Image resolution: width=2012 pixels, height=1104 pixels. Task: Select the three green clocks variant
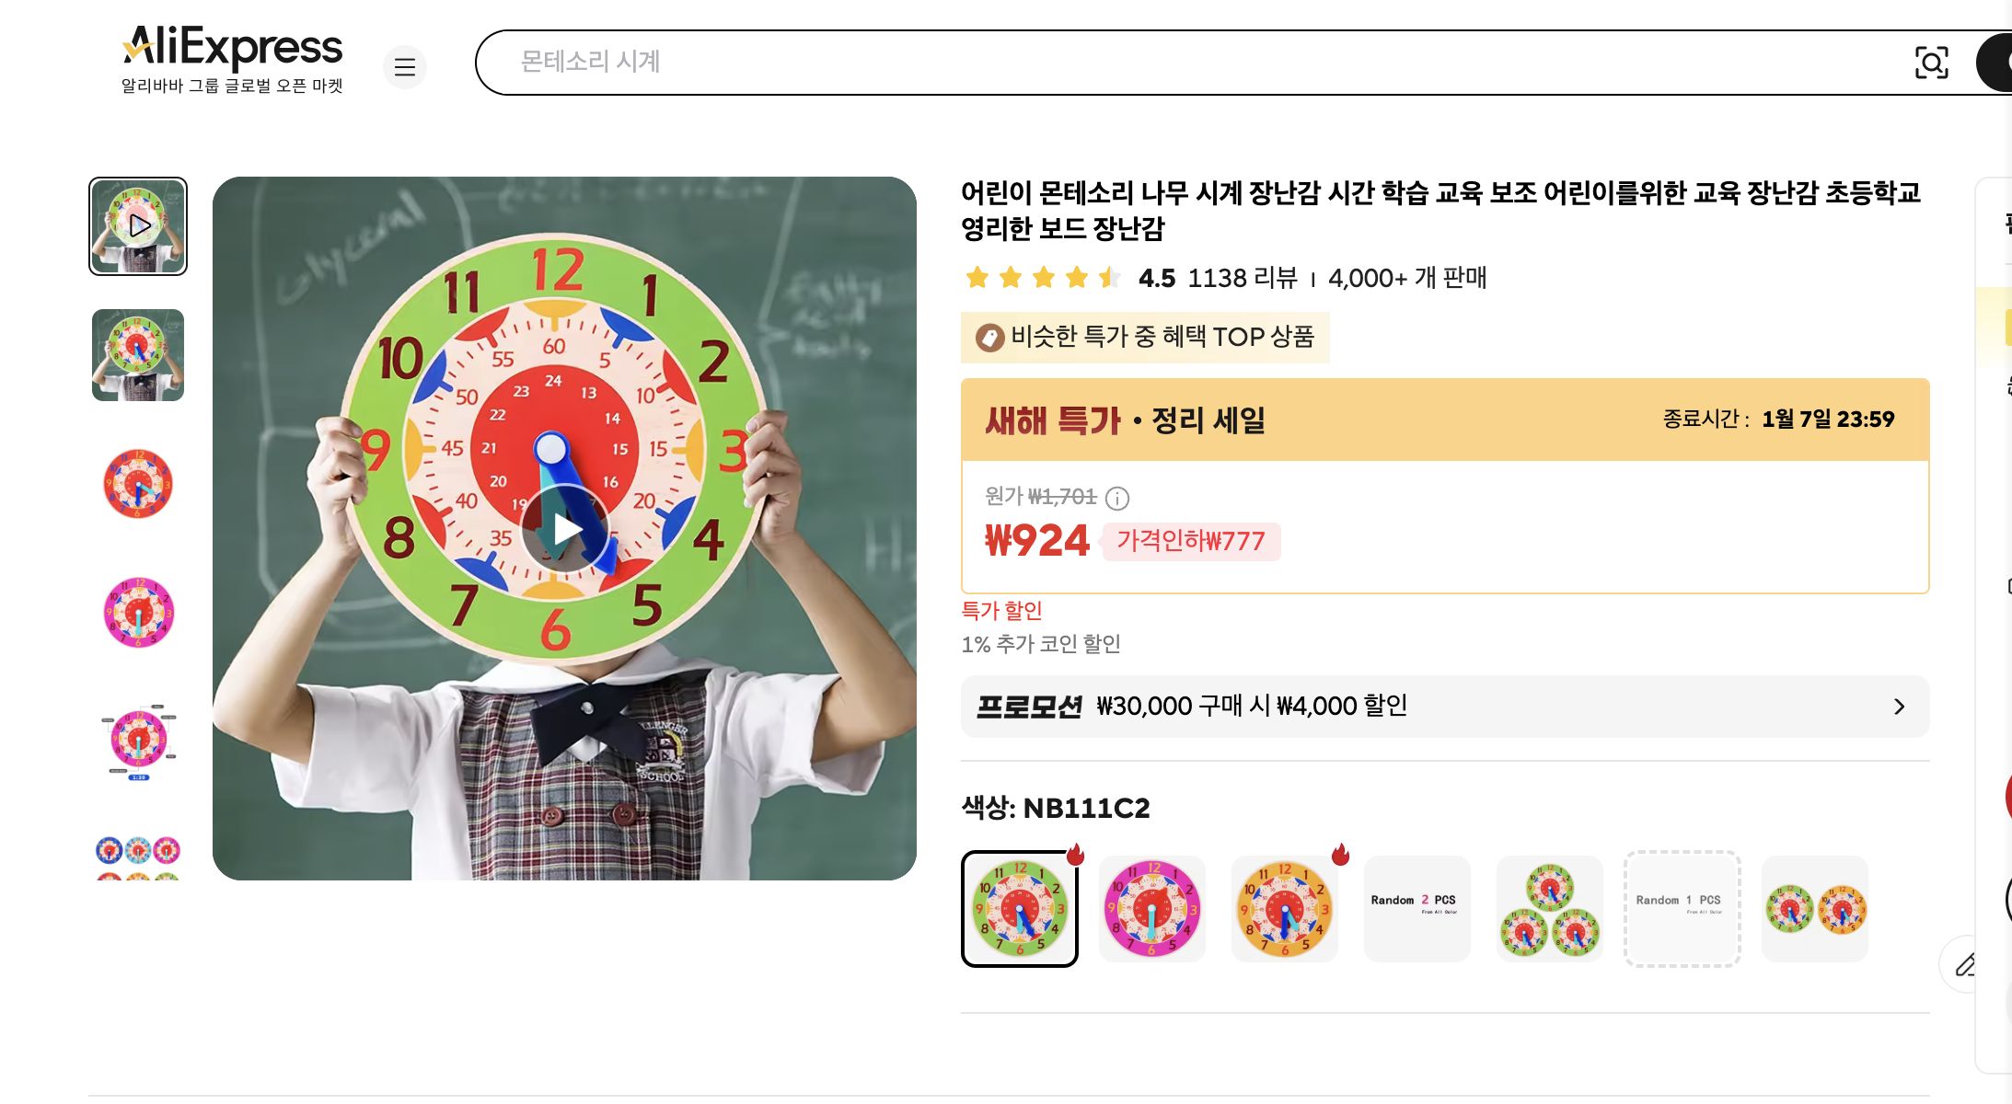tap(1550, 909)
